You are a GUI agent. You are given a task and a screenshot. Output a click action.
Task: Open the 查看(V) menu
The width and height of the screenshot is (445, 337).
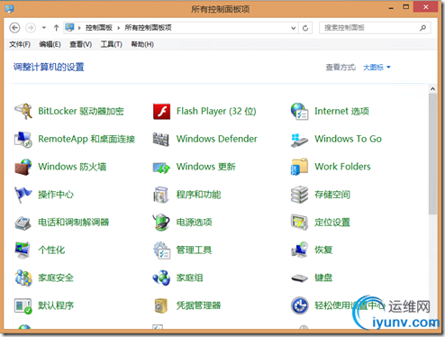[80, 44]
